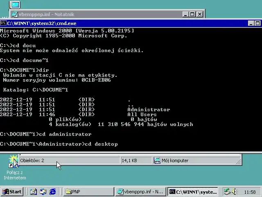Image resolution: width=262 pixels, height=197 pixels.
Task: Minimize the cmd.exe window
Action: 251,23
